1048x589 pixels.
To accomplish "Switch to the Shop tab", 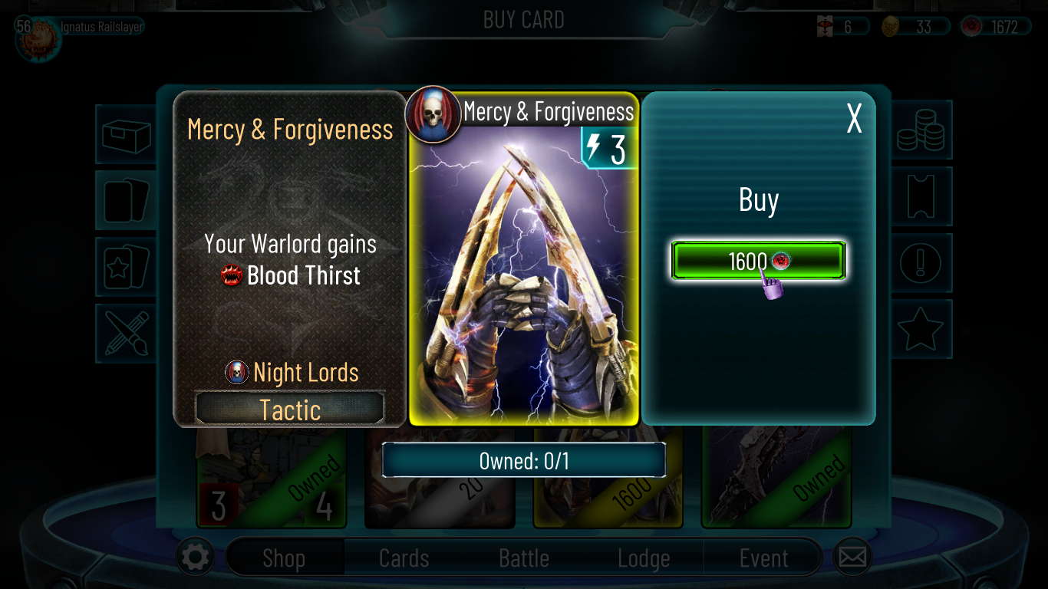I will click(284, 558).
